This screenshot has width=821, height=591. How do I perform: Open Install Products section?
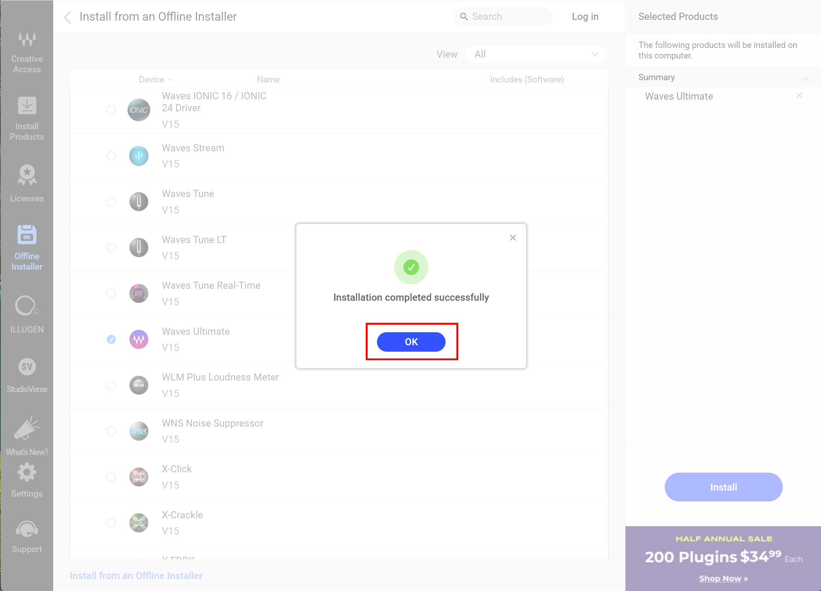pyautogui.click(x=27, y=119)
